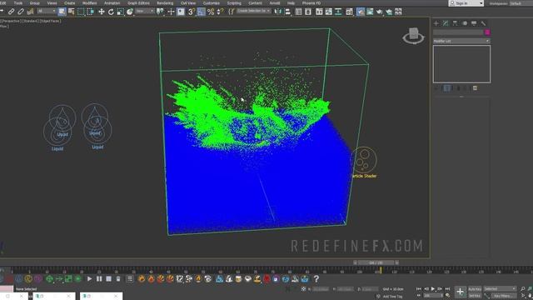Open the Sign In dropdown
This screenshot has width=533, height=300.
point(466,3)
